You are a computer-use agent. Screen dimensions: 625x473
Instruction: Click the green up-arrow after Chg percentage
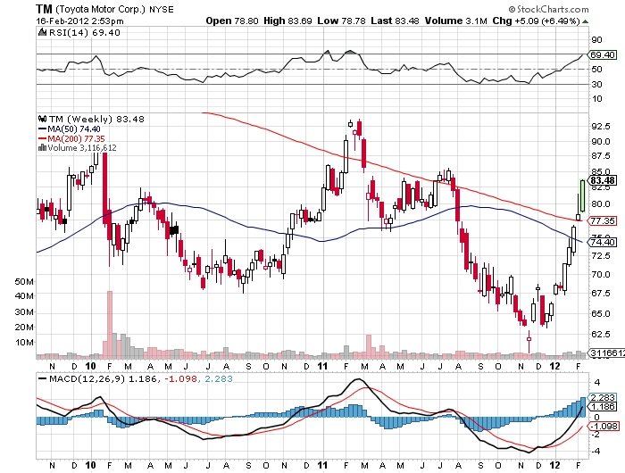(585, 21)
